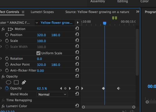This screenshot has height=112, width=156.
Task: Select the Motion transform icon
Action: [10, 29]
